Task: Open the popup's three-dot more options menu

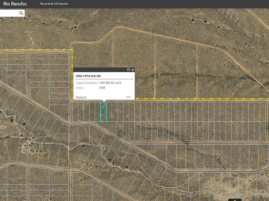Action: click(x=128, y=97)
